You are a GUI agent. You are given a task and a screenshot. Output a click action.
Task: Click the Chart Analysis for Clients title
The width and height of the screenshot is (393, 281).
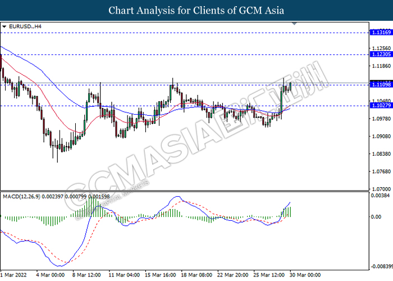196,11
